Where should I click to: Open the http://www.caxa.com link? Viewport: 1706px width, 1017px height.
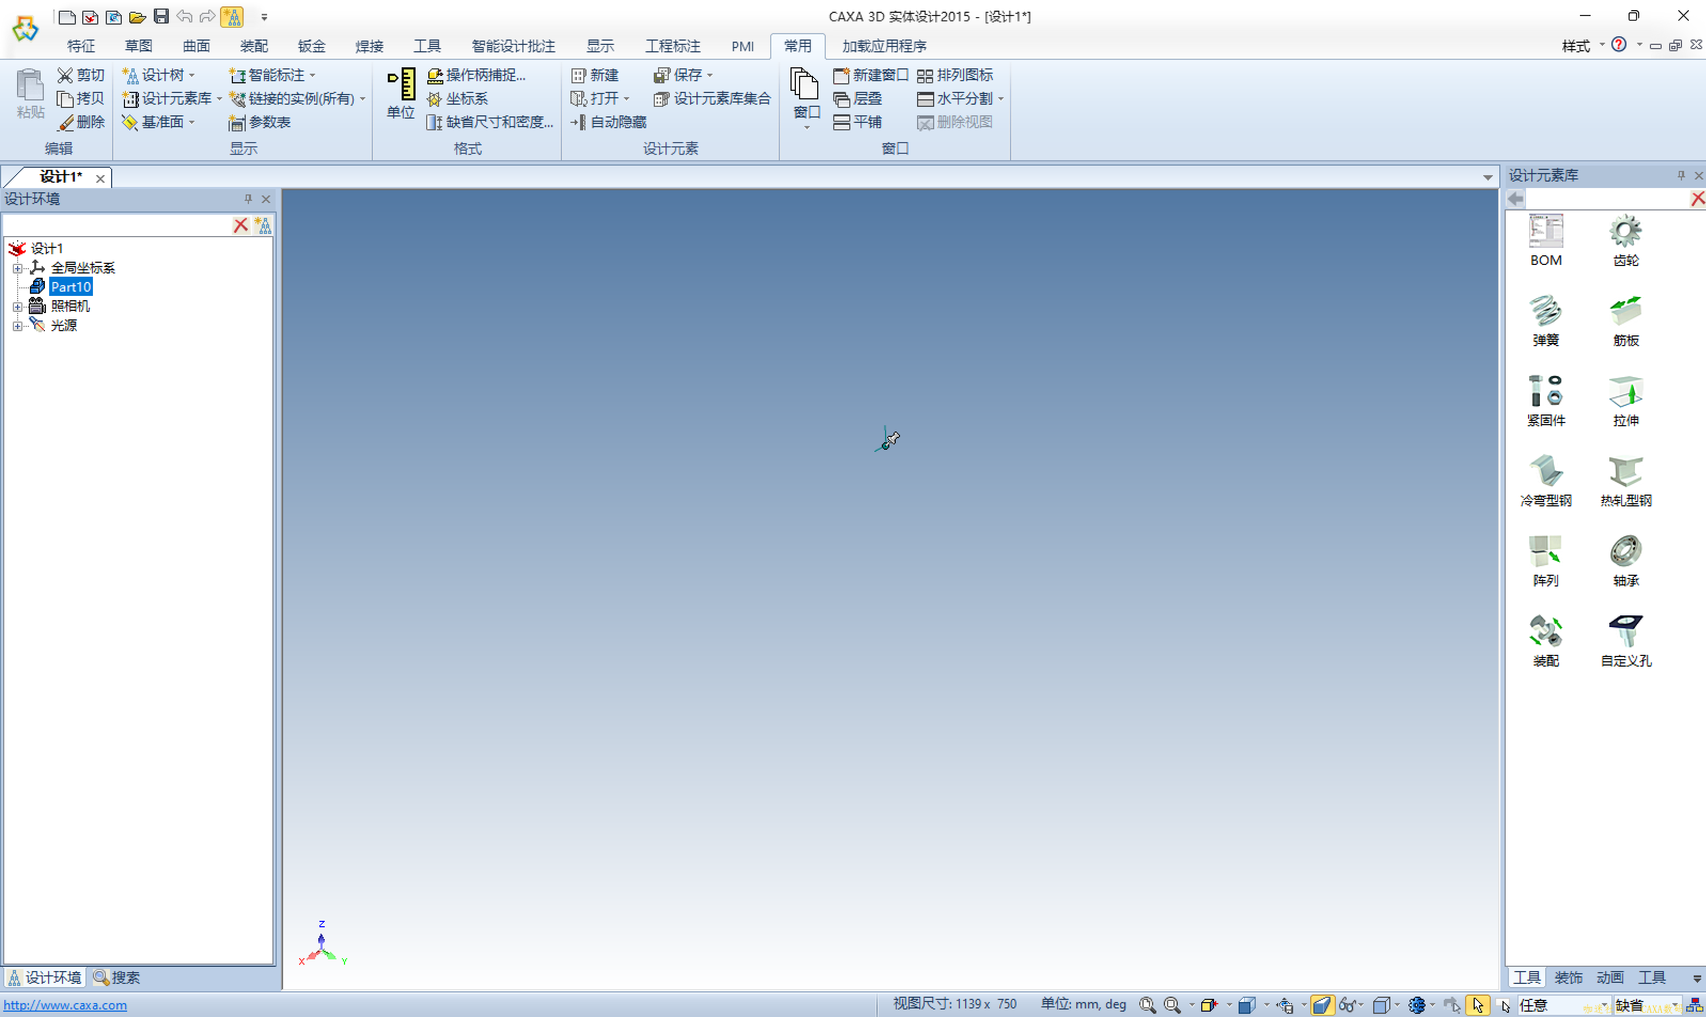[65, 1005]
